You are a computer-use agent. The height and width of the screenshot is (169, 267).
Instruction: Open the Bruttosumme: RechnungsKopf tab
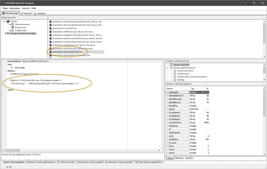[119, 162]
